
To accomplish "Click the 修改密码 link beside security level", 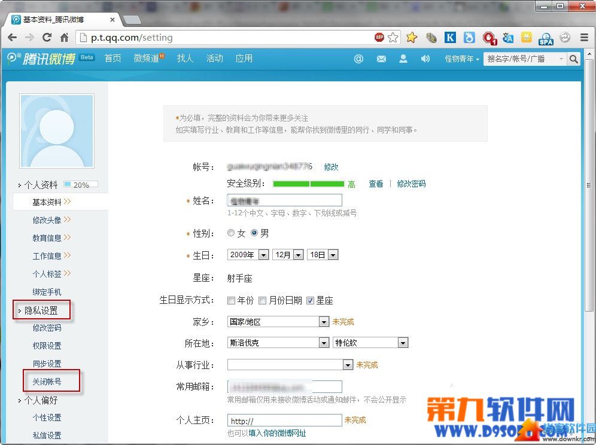I will 411,184.
